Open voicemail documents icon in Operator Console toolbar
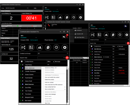Viewport: 130px width, 105px height. tap(113, 35)
